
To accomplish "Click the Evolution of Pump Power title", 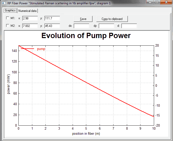I will pyautogui.click(x=86, y=36).
